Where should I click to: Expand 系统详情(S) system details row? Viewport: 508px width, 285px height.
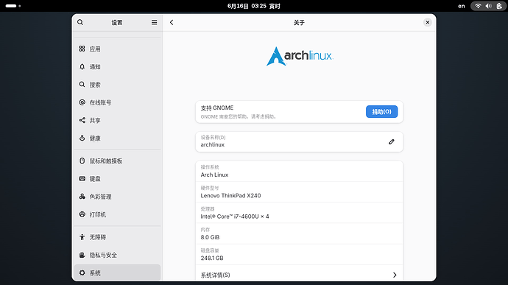pyautogui.click(x=299, y=275)
